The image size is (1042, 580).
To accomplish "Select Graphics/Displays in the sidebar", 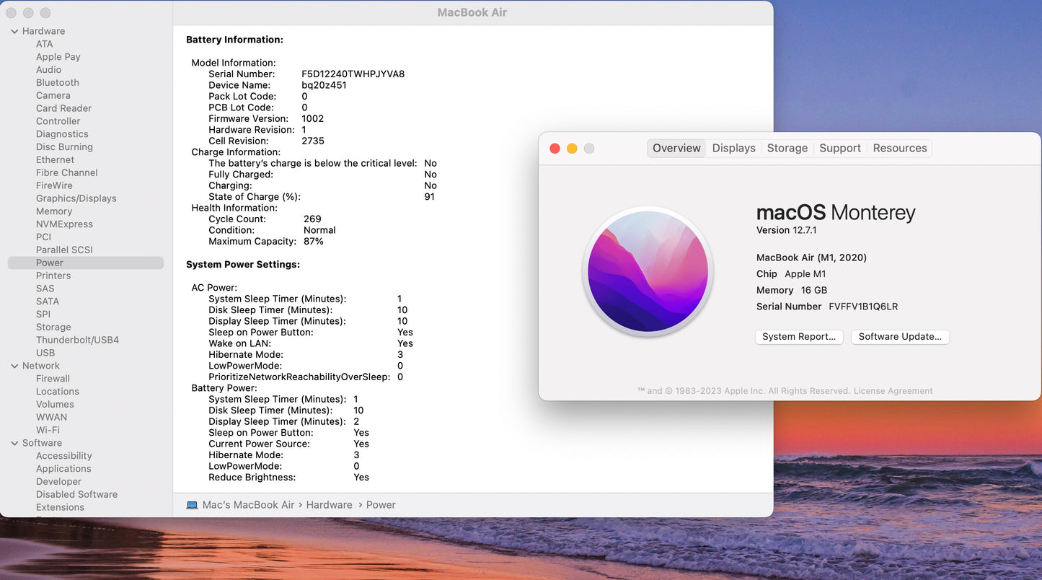I will tap(76, 198).
